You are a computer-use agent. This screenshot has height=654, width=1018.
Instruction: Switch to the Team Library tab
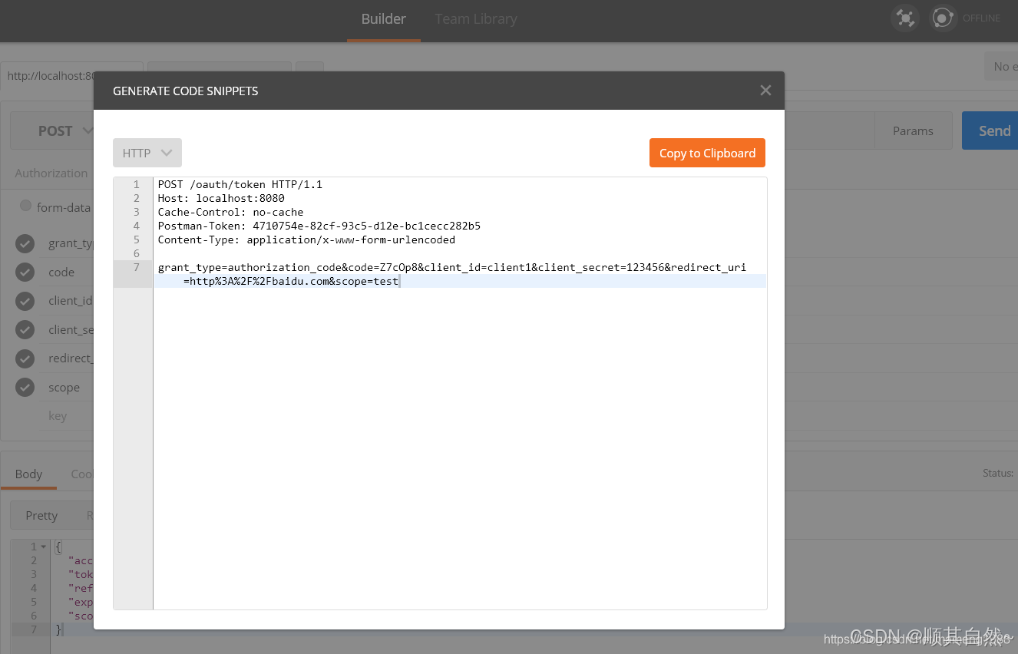point(475,18)
